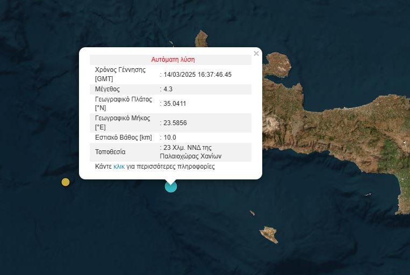Click the peninsula right of the popup's close button

tap(278, 64)
